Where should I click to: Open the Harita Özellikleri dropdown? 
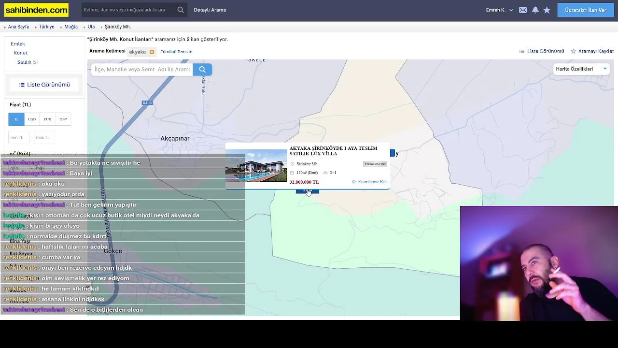[581, 69]
